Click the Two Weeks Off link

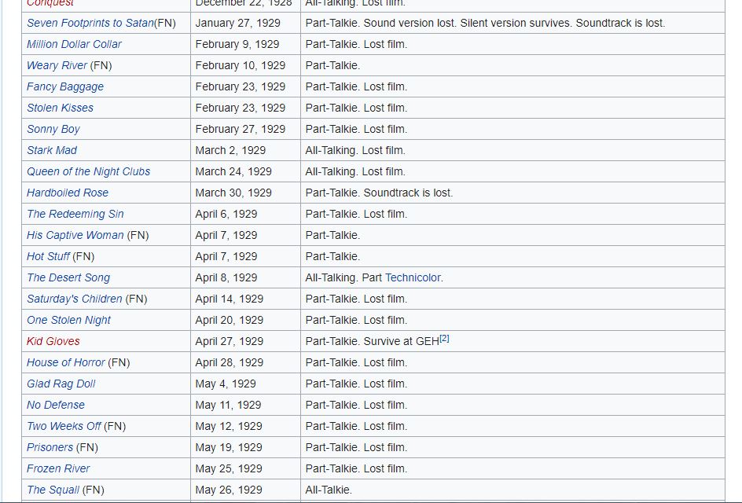(64, 426)
